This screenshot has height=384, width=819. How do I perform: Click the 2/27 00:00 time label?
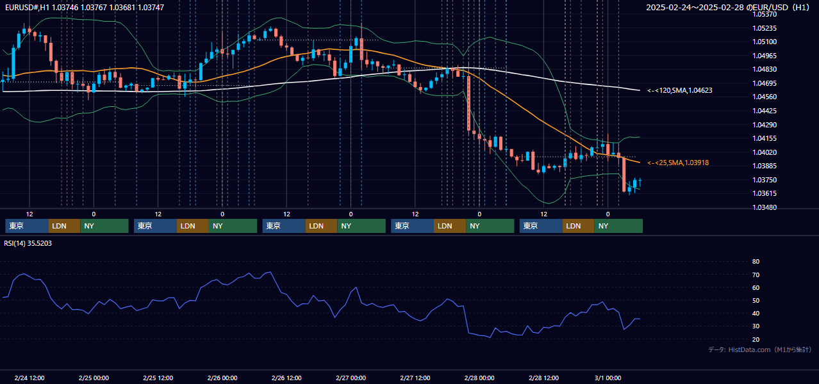tap(351, 378)
